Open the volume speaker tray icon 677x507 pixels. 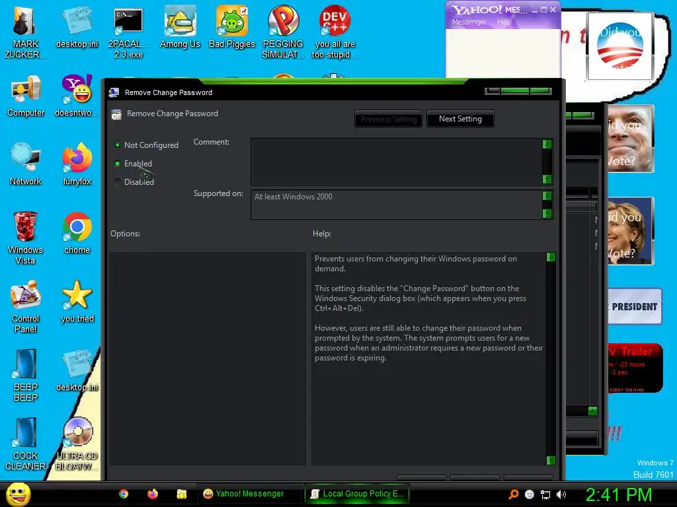[x=561, y=494]
